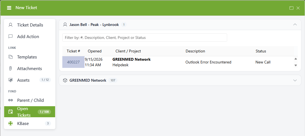Go to the KBase menu item
Image resolution: width=305 pixels, height=136 pixels.
coord(30,123)
